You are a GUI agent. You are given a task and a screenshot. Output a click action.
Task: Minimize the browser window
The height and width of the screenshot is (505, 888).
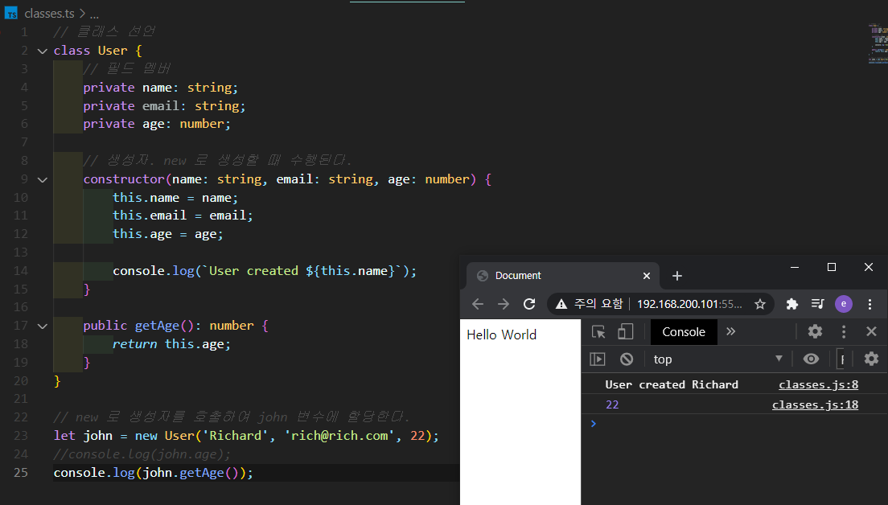(x=795, y=267)
